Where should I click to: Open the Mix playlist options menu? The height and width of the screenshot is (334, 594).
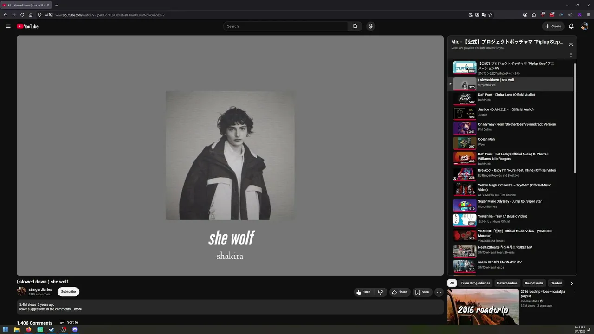pos(571,55)
